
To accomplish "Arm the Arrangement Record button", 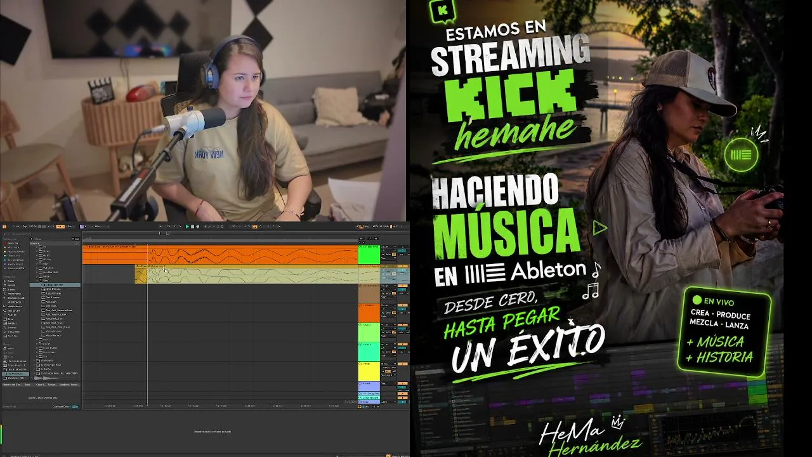I will coord(197,227).
